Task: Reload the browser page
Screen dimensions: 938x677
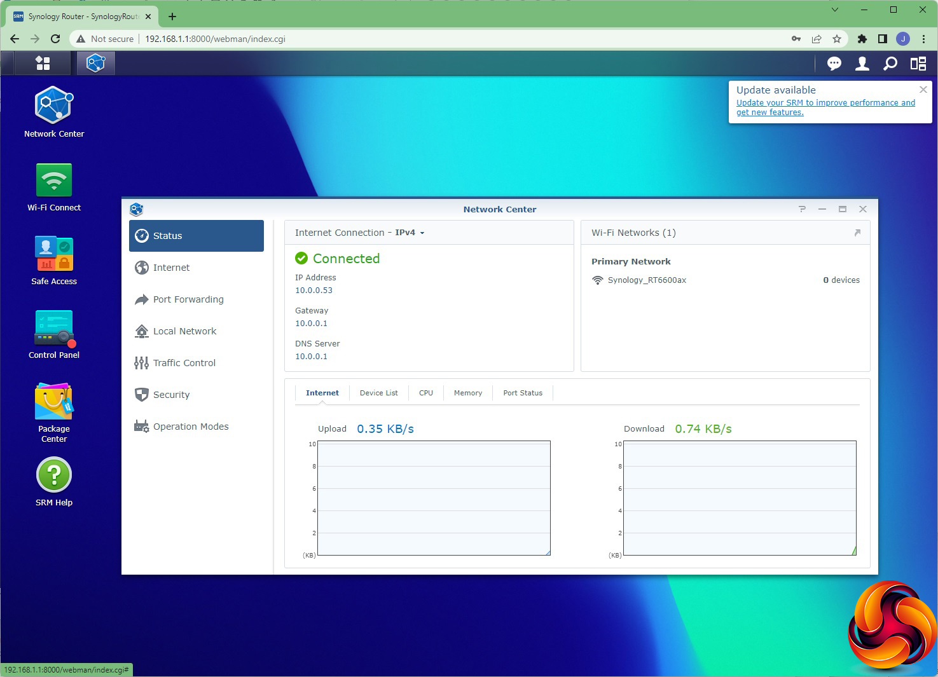Action: coord(55,39)
